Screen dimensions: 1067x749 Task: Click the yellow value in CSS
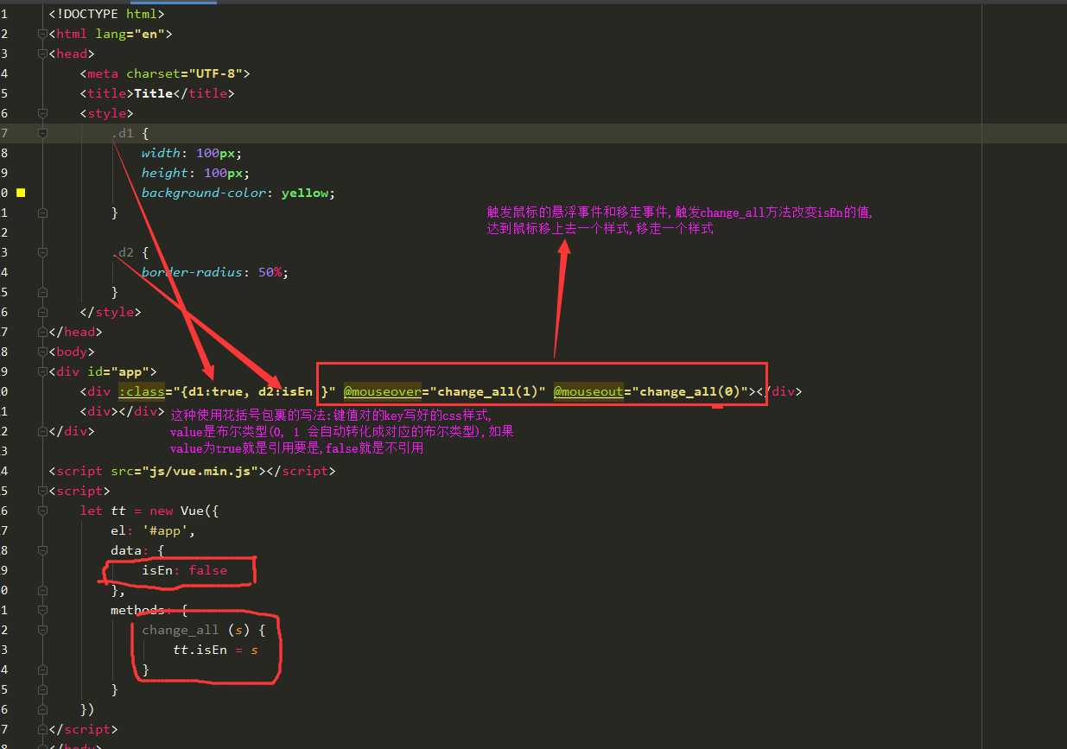[x=304, y=193]
